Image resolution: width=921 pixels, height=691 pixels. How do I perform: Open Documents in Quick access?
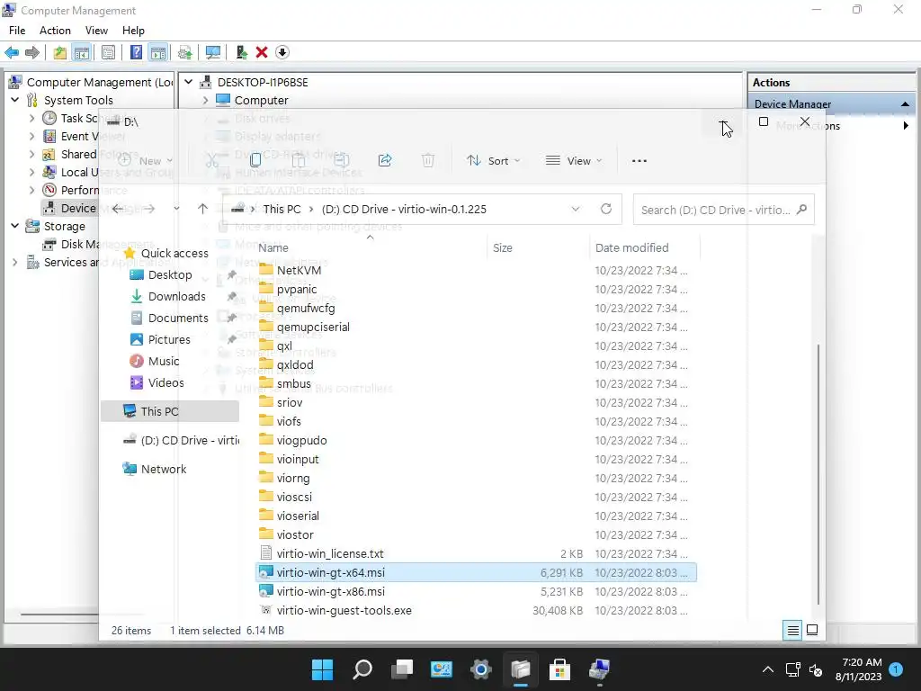[x=178, y=318]
